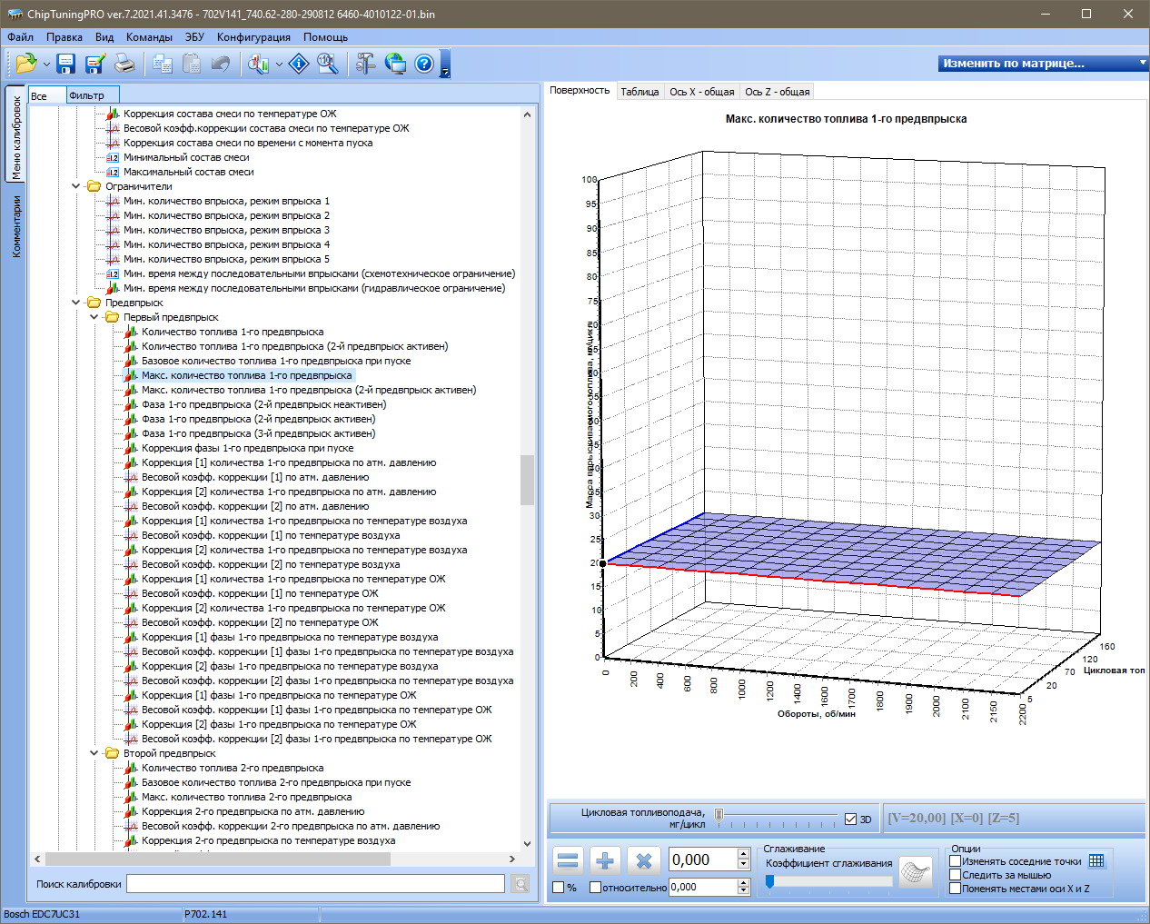Viewport: 1150px width, 924px height.
Task: Select 'Мин. количество впрыска, режим впрыска 3'
Action: coord(226,230)
